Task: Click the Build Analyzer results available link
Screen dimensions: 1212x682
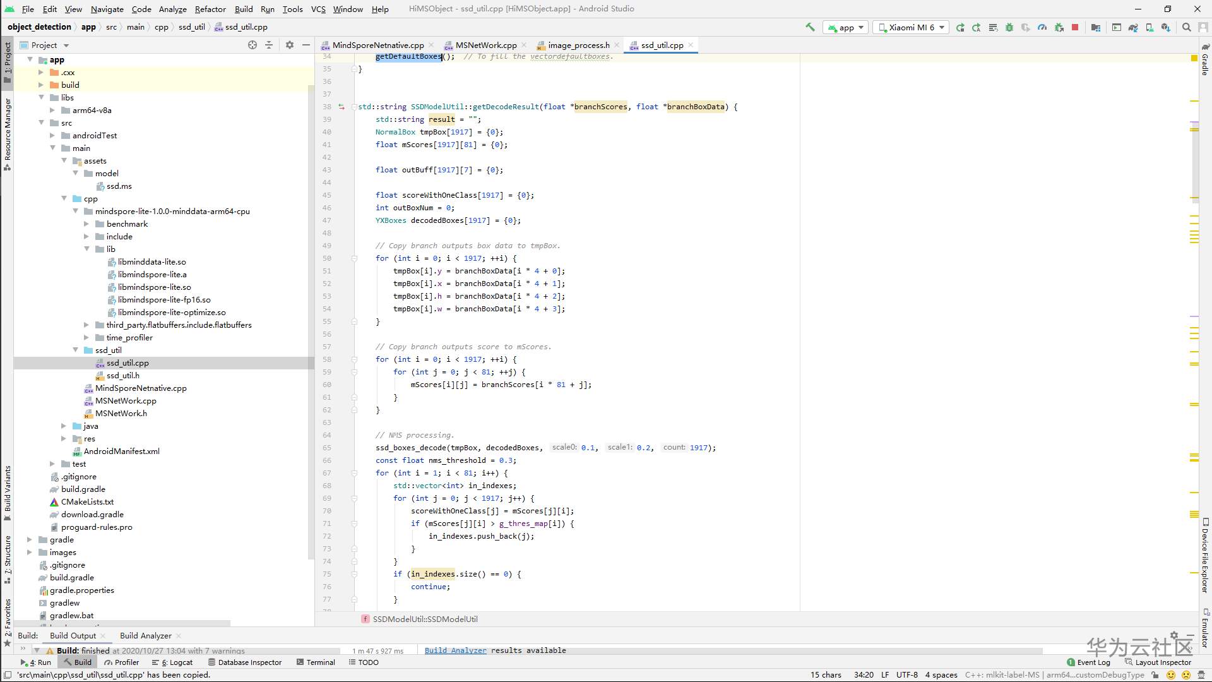Action: pos(455,650)
